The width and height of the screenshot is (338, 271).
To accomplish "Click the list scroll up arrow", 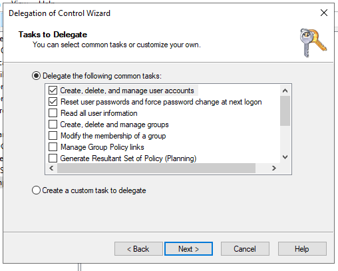I will tap(285, 91).
